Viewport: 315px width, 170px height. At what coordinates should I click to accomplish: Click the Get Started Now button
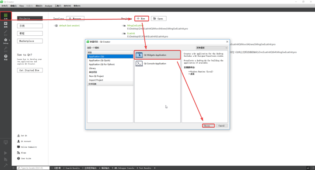coord(30,70)
